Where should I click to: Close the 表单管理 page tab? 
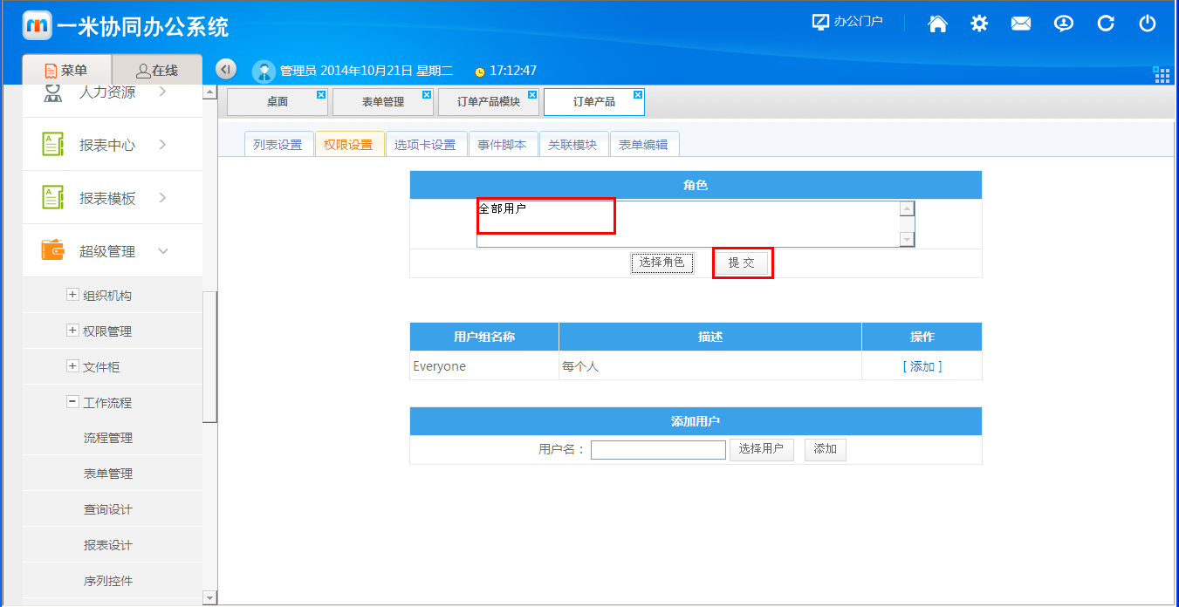tap(427, 94)
